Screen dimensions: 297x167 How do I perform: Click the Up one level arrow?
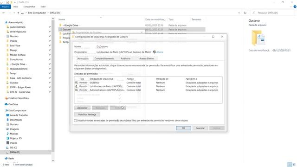18,13
